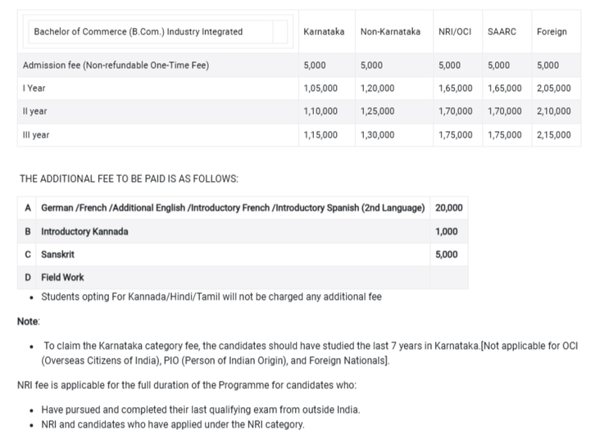600x448 pixels.
Task: Click the Admission fee row label
Action: (x=116, y=66)
